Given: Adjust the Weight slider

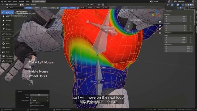Looking at the screenshot, I should [x=32, y=8].
